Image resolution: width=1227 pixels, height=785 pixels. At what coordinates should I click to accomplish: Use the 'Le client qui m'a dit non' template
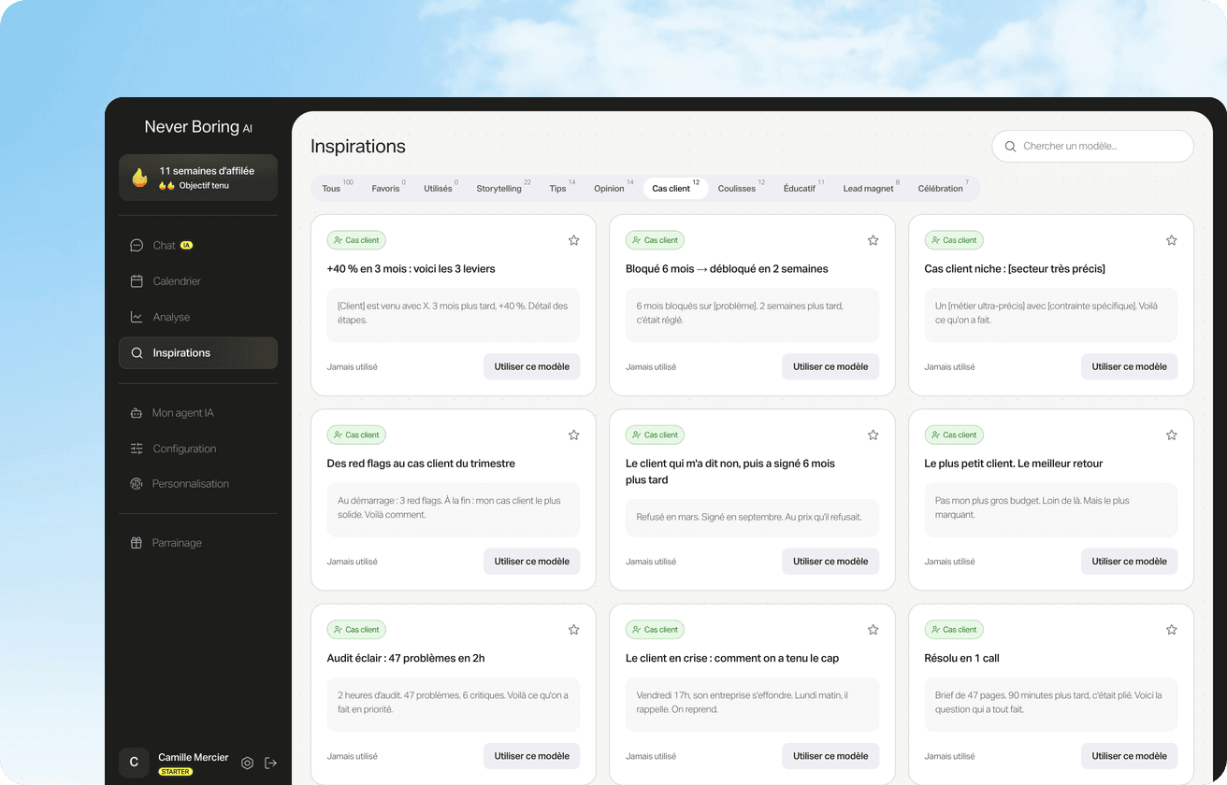point(830,562)
